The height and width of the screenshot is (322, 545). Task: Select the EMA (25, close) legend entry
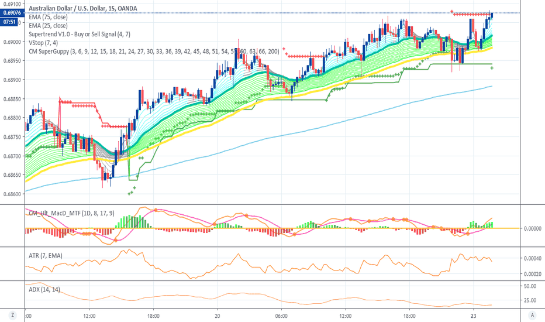click(x=49, y=26)
